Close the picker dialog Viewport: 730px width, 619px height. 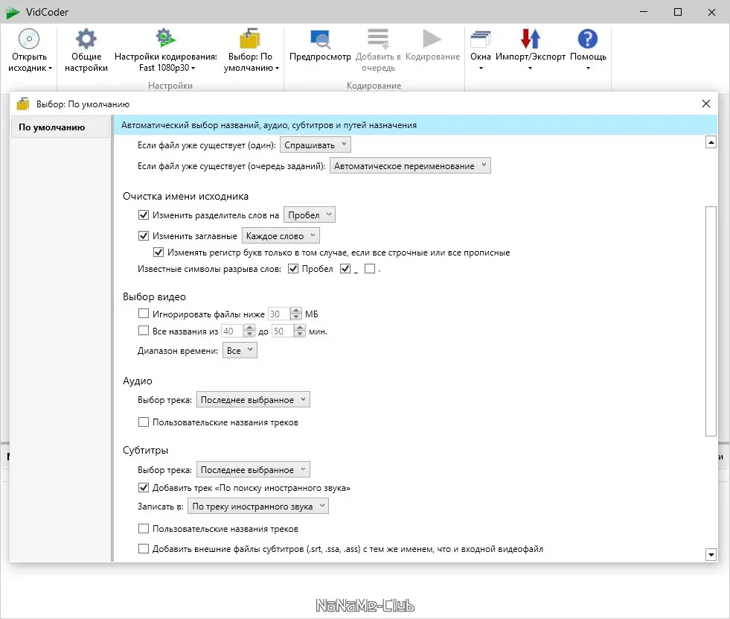705,104
